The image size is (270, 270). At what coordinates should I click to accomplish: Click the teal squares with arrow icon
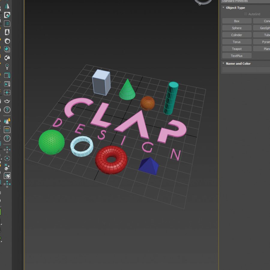pos(7,184)
